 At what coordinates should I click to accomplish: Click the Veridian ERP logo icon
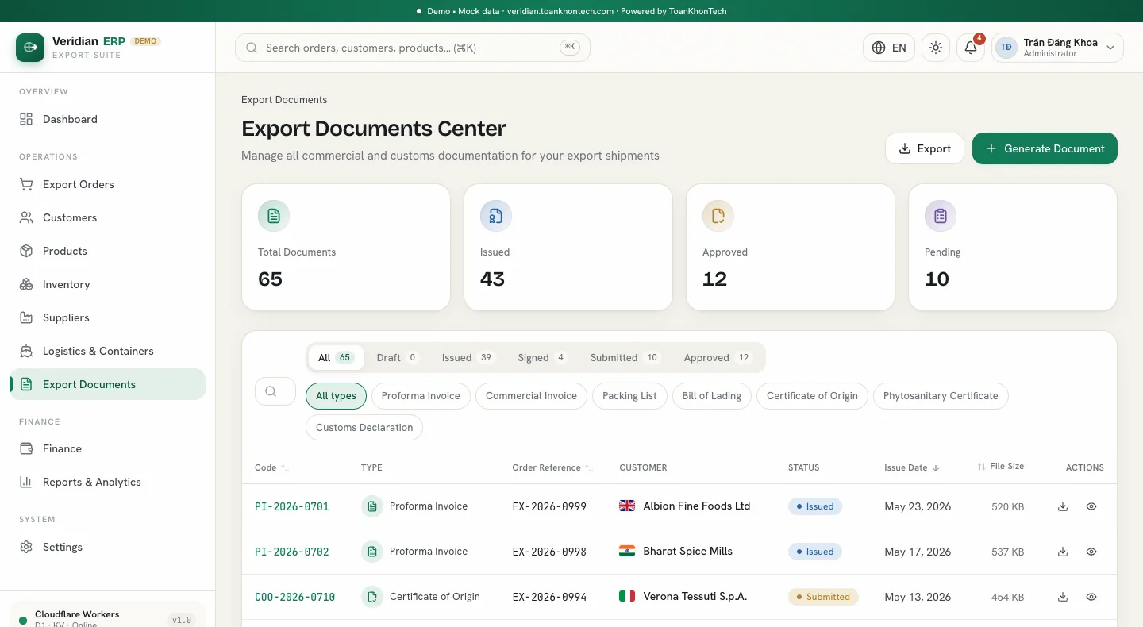pyautogui.click(x=30, y=48)
